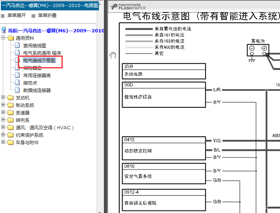Viewport: 280px width, 213px height.
Task: Click the 菜单展开 expand-menu button
Action: 17,15
